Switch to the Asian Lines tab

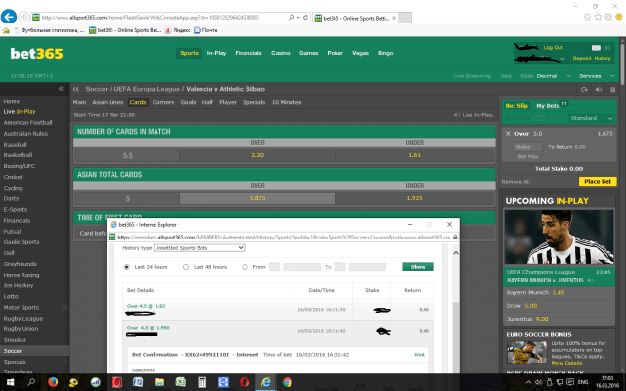pyautogui.click(x=108, y=102)
